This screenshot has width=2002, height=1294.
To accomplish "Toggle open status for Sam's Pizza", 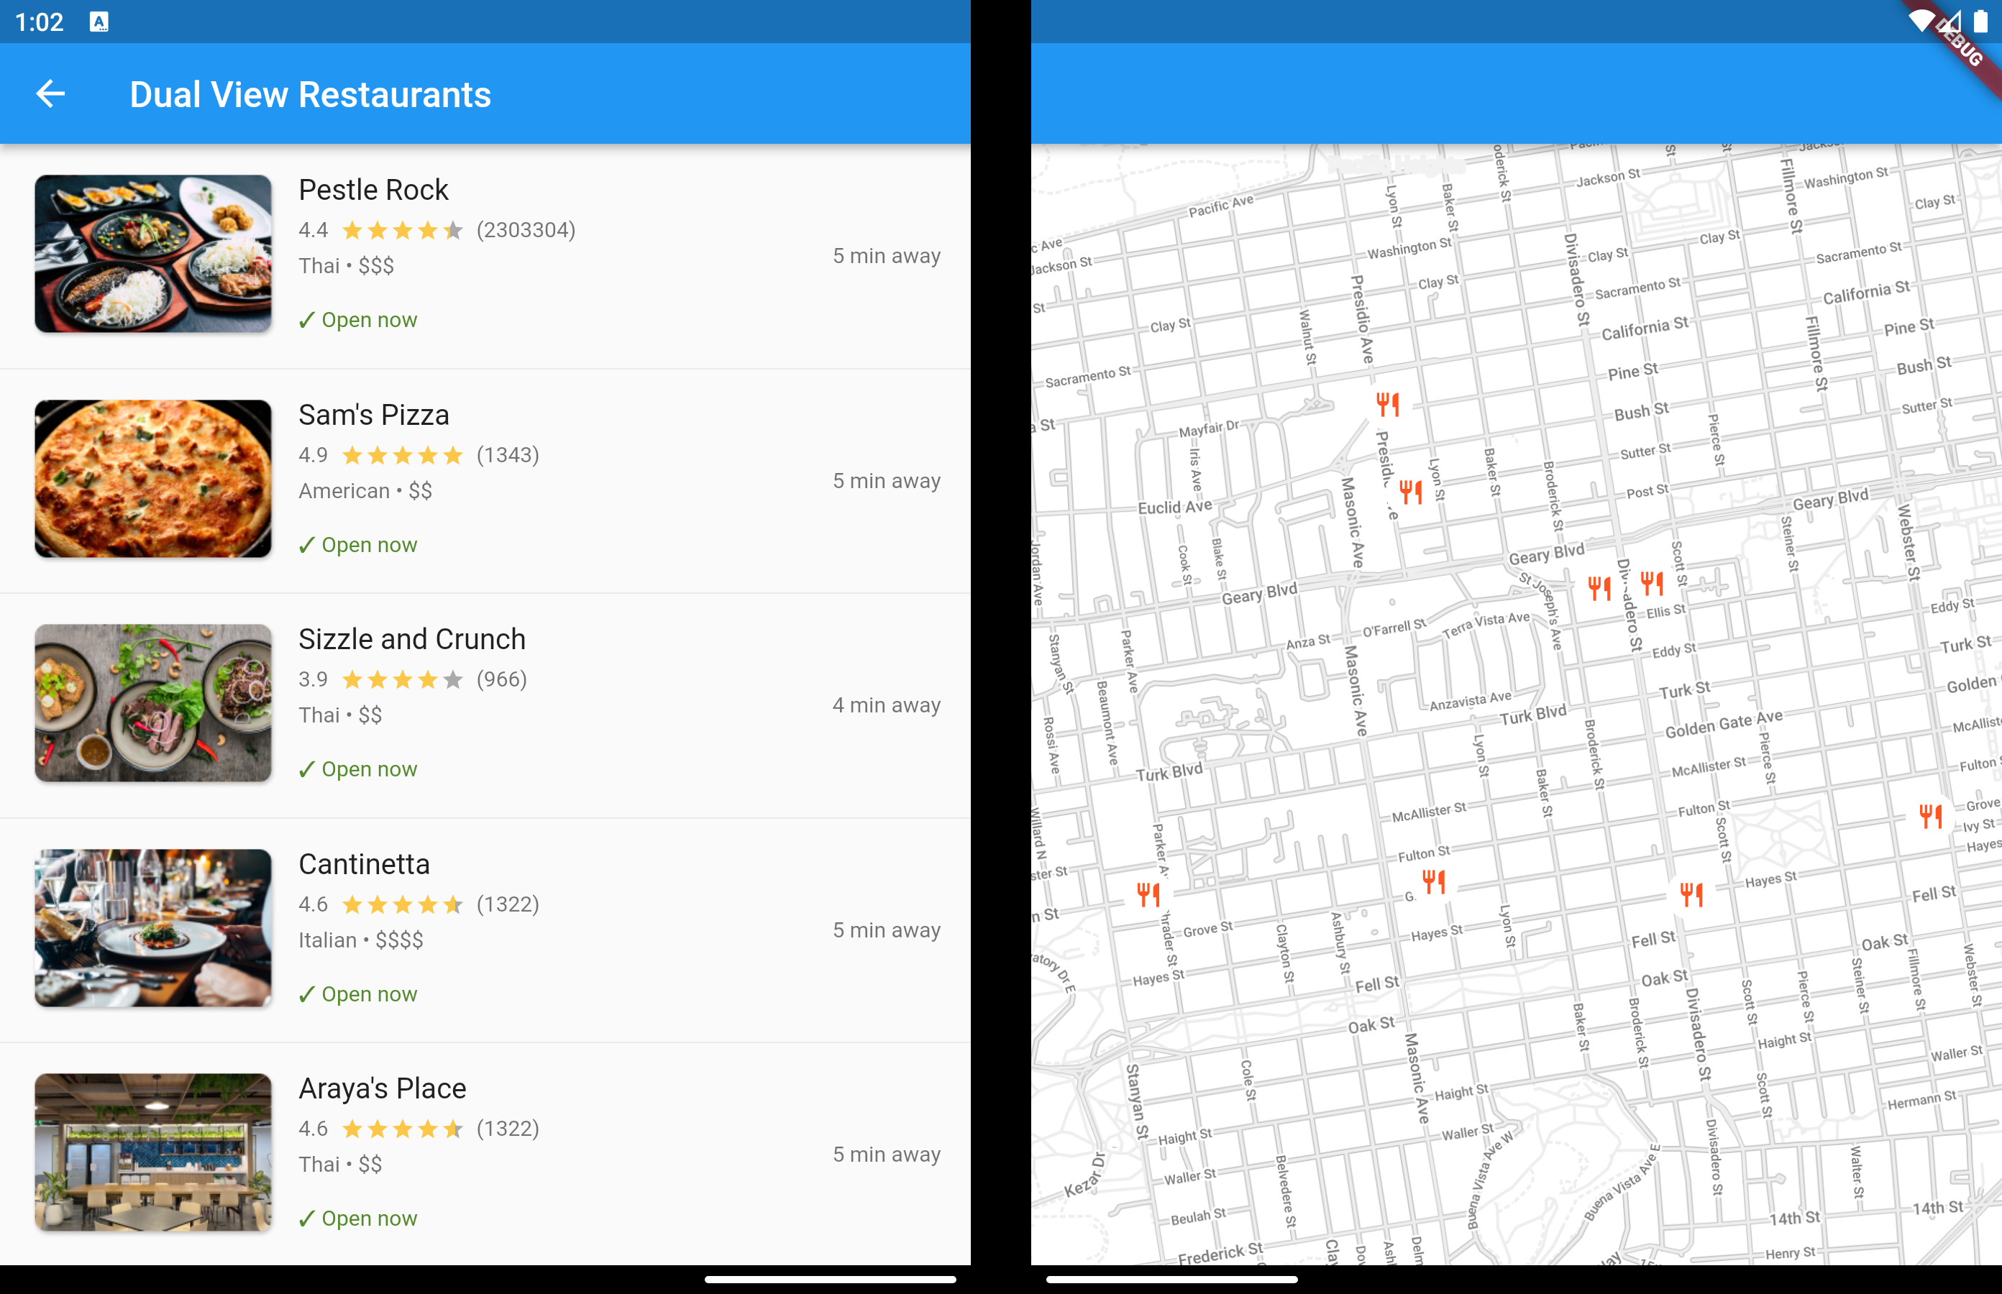I will pos(357,543).
